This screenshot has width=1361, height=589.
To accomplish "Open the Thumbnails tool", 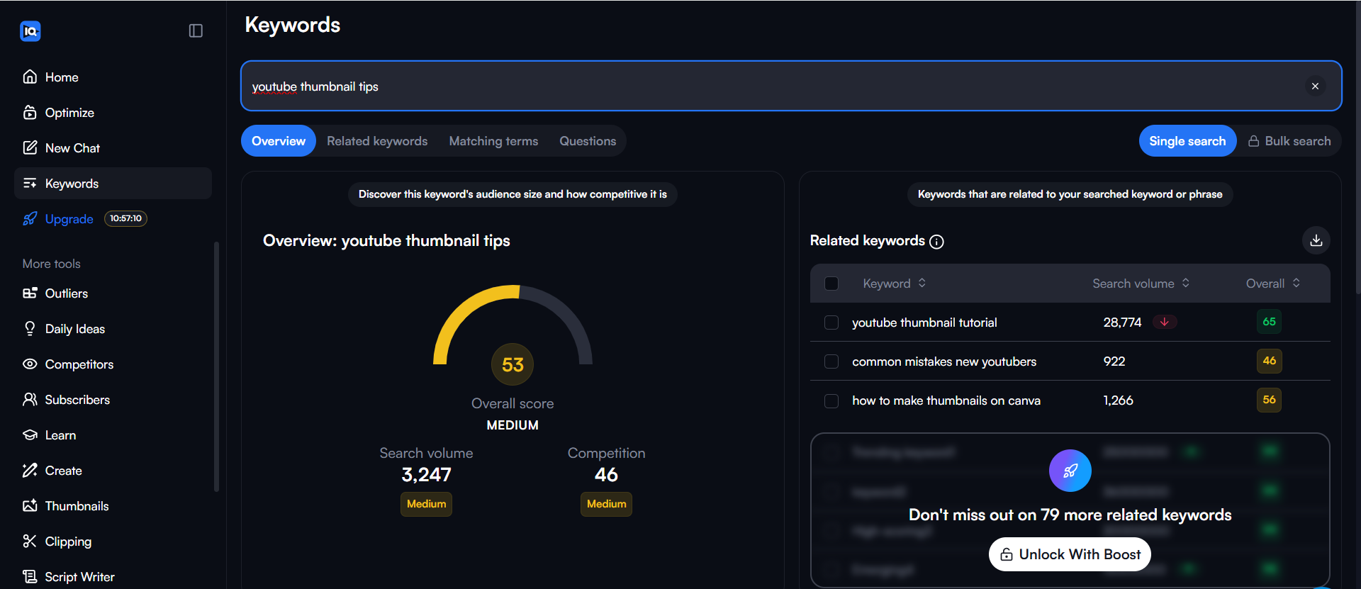I will pos(113,505).
